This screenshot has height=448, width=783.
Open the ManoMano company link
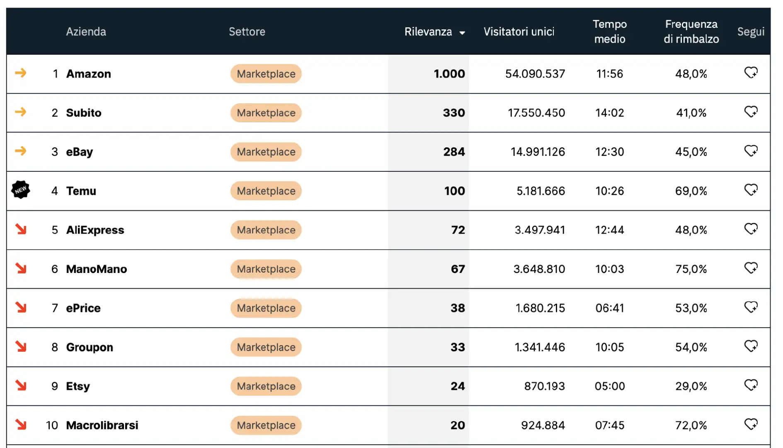click(97, 269)
